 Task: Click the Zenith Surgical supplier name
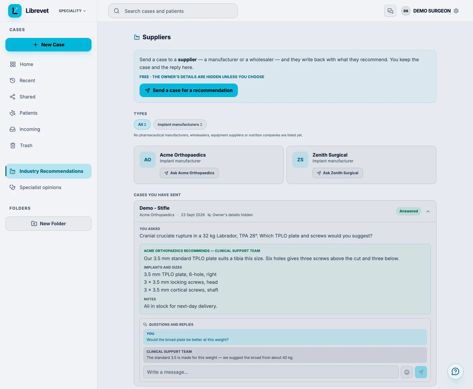tap(330, 155)
